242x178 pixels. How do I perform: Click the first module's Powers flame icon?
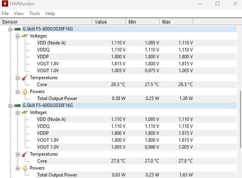coord(25,92)
